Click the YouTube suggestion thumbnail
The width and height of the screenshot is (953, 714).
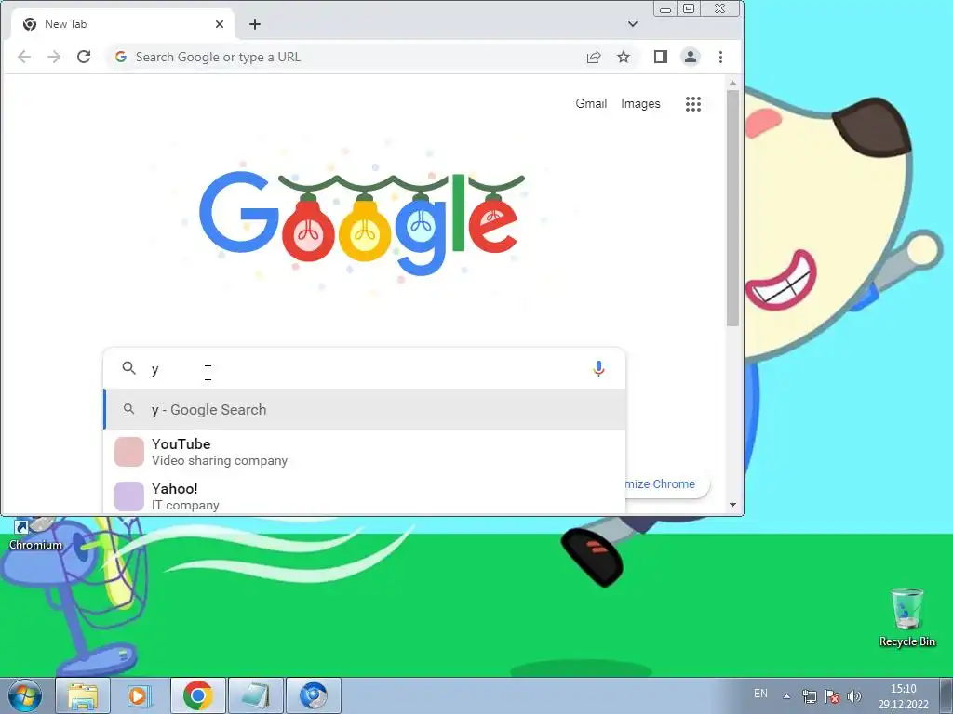coord(128,452)
